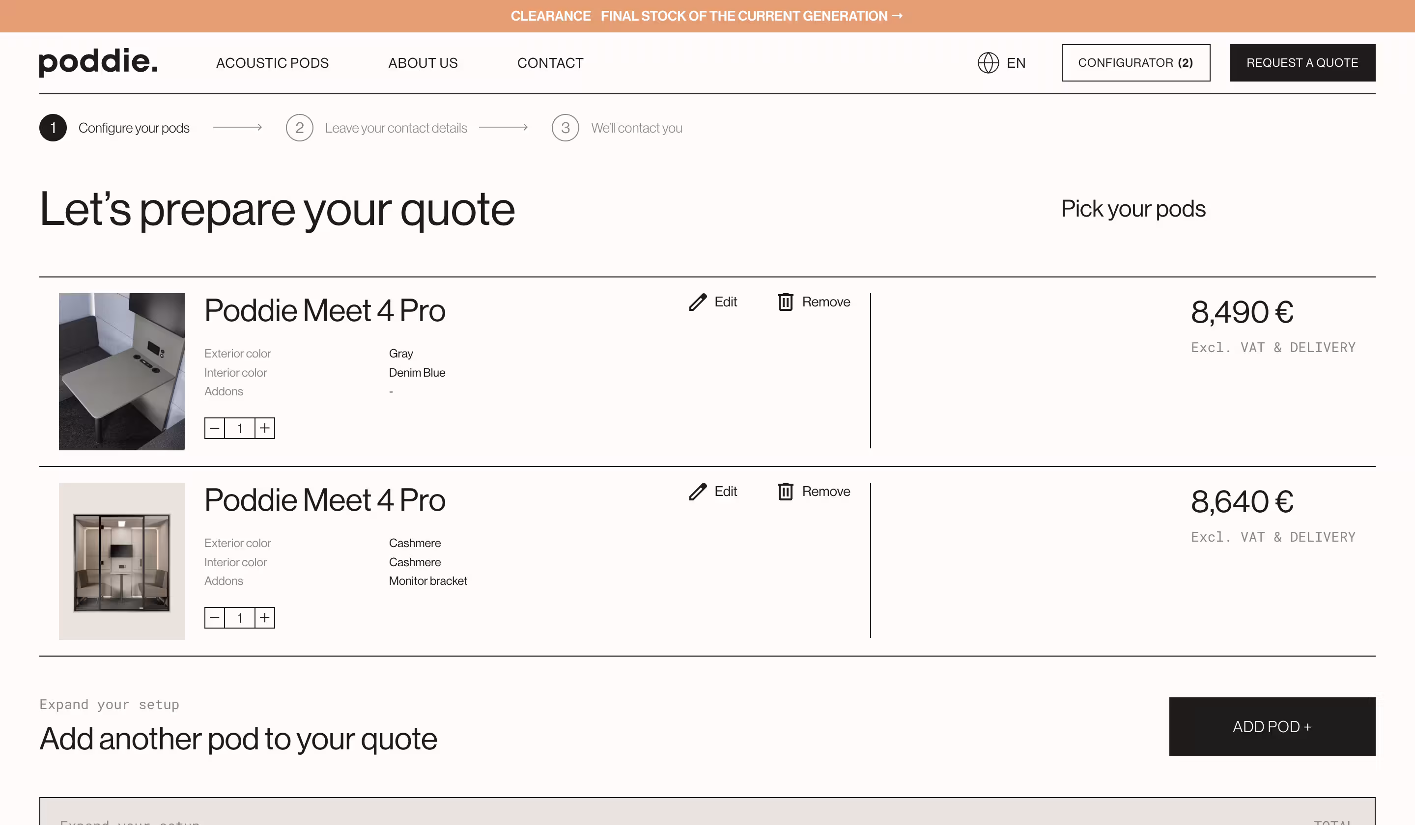Click the Monitor bracket addon text
This screenshot has height=825, width=1415.
coord(428,581)
